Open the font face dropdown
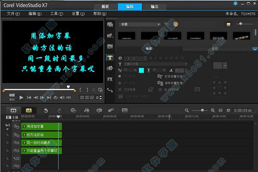This screenshot has height=172, width=258. [x=155, y=64]
